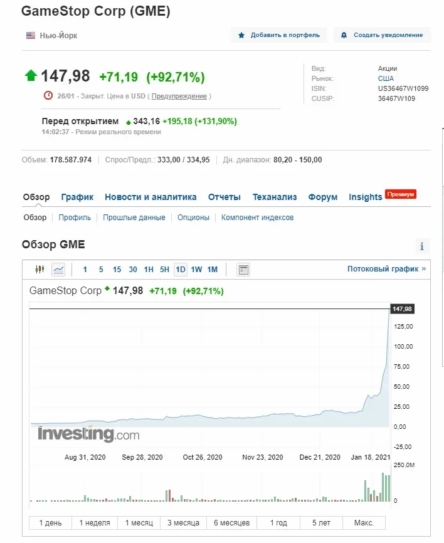This screenshot has width=444, height=543.
Task: Set chart range to Макс.
Action: [364, 523]
